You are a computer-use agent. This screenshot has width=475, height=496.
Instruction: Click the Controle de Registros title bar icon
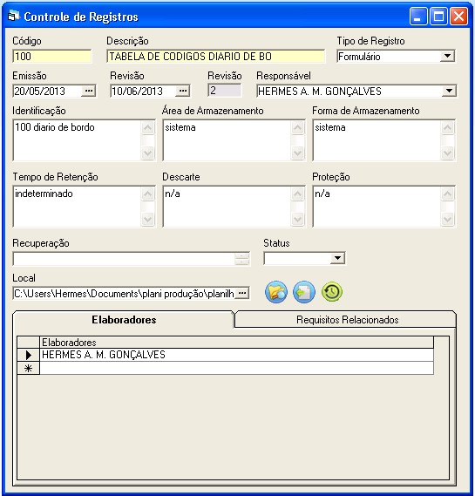(14, 16)
